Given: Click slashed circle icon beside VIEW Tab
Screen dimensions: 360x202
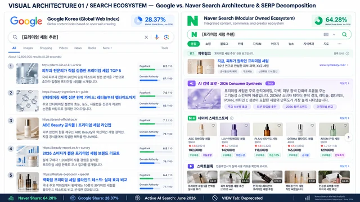Looking at the screenshot, I should coord(215,198).
